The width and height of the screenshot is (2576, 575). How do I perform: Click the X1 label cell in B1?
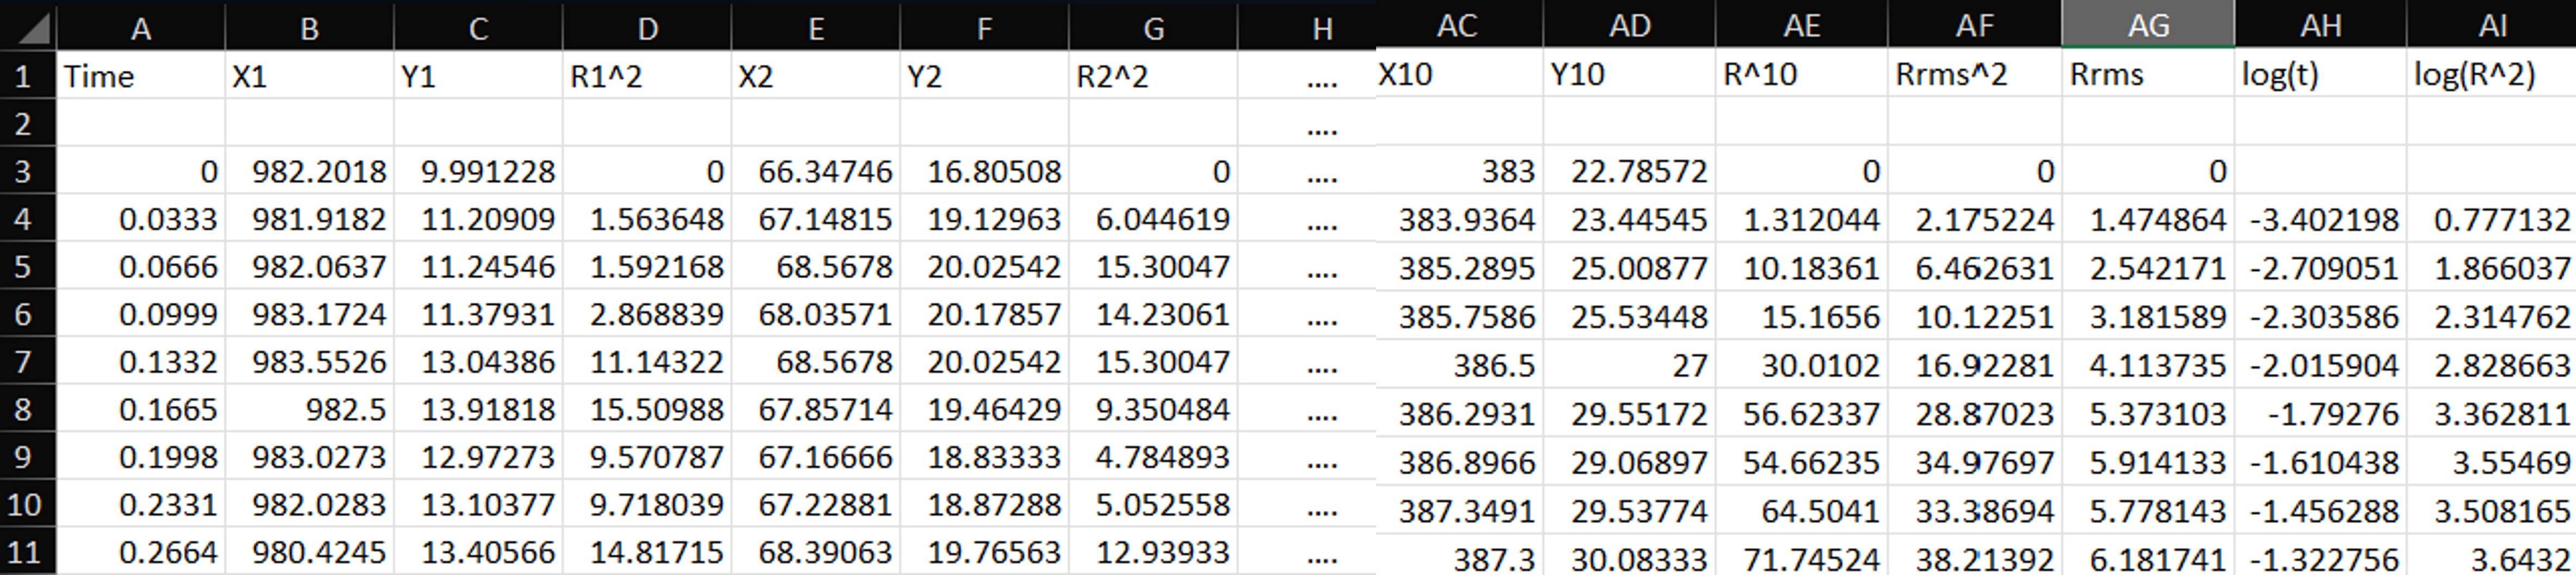click(310, 76)
